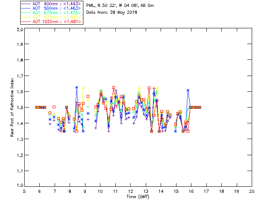Click the 1.2 tick label on y-axis
Viewport: 259px width, 207px height.
19,154
